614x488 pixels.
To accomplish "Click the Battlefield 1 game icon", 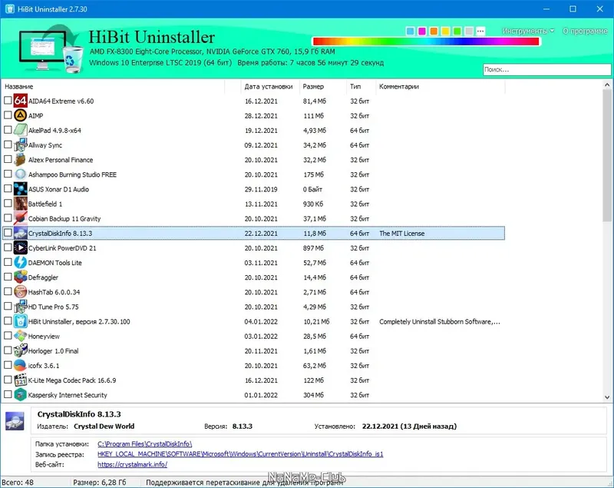I will [x=21, y=204].
